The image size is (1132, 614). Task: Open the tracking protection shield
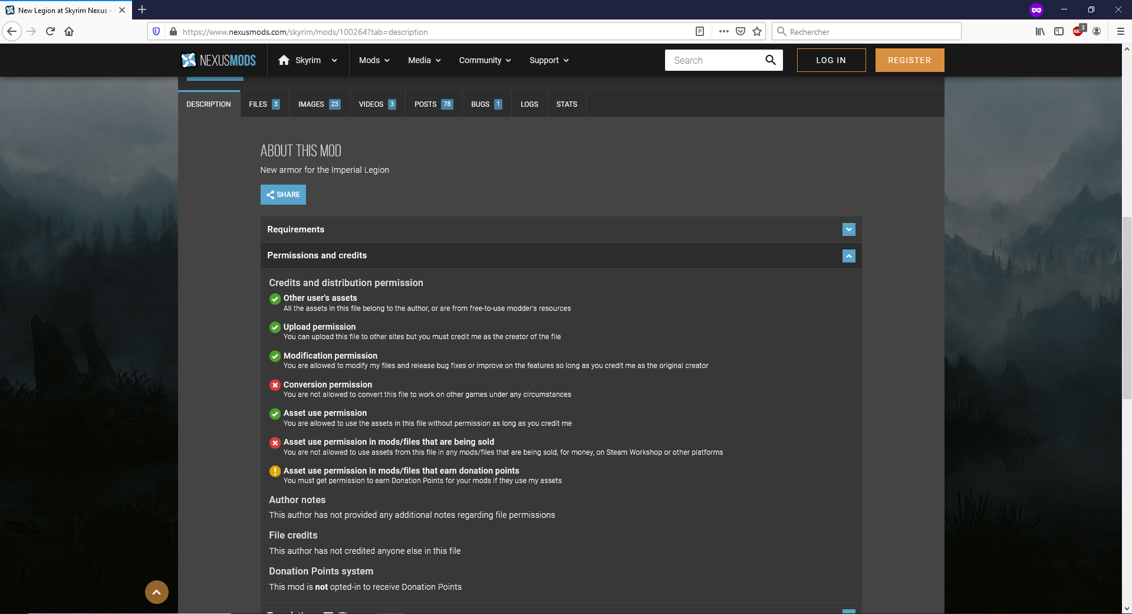(x=156, y=31)
